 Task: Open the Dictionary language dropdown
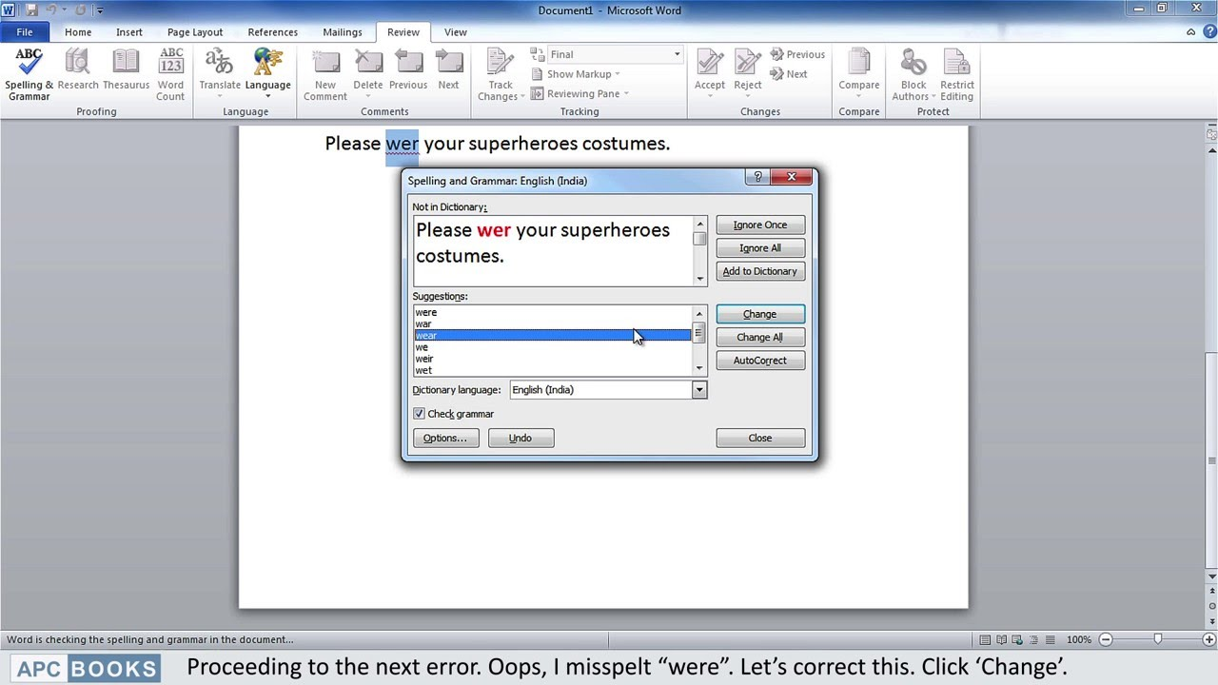[698, 389]
